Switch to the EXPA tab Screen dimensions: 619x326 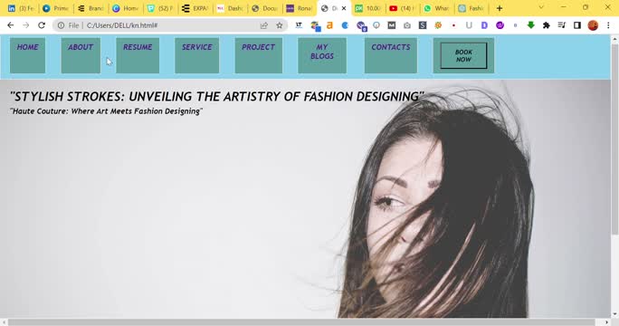tap(195, 8)
